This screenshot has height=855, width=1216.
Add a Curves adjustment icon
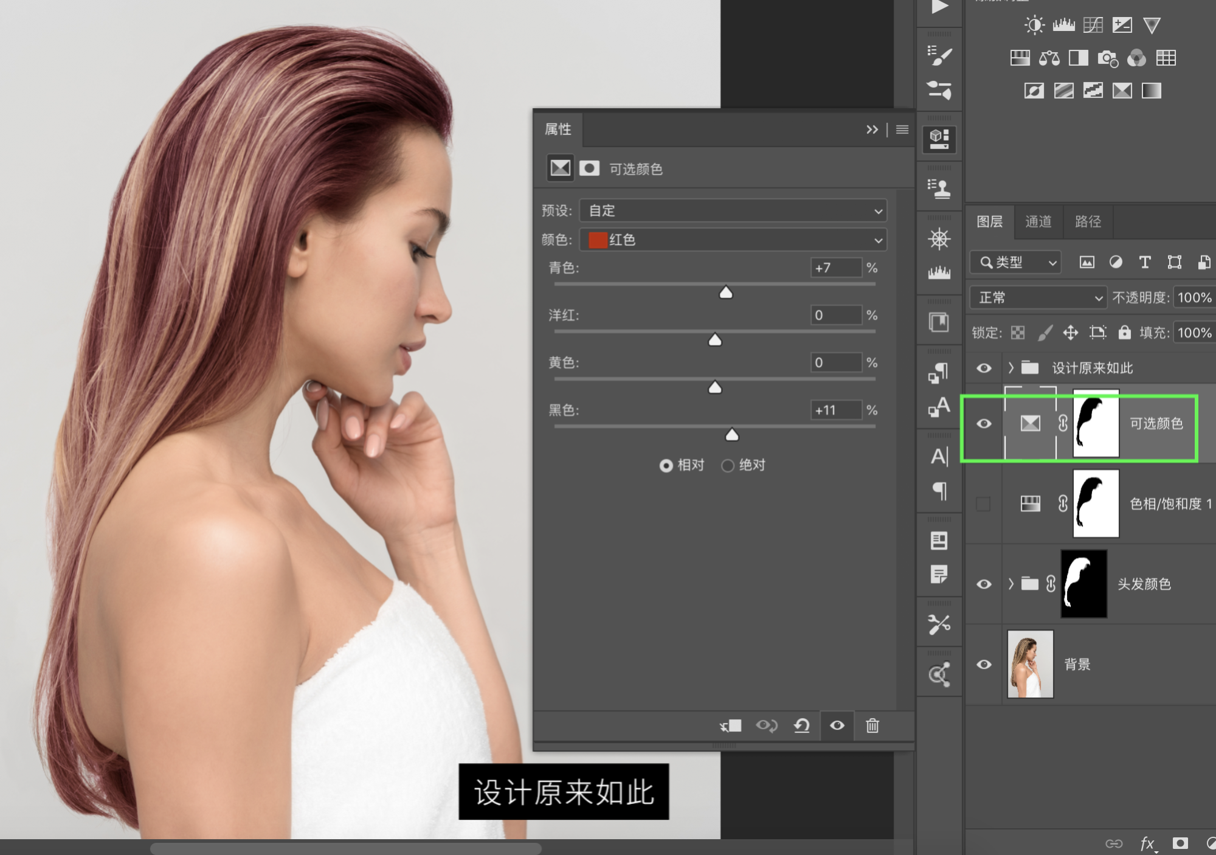(1093, 25)
